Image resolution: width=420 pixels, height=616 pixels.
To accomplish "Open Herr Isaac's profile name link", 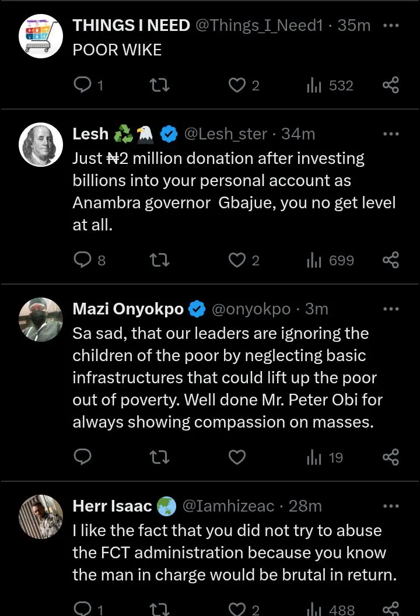I will pos(112,506).
